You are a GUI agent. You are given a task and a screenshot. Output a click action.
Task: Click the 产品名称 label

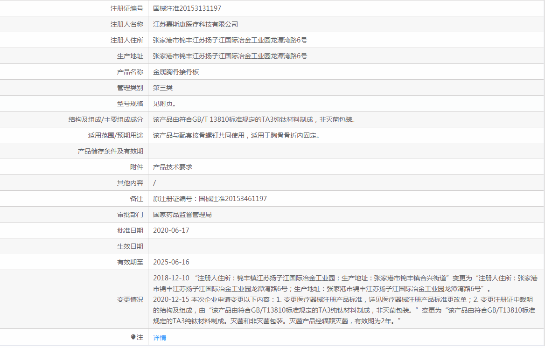130,72
